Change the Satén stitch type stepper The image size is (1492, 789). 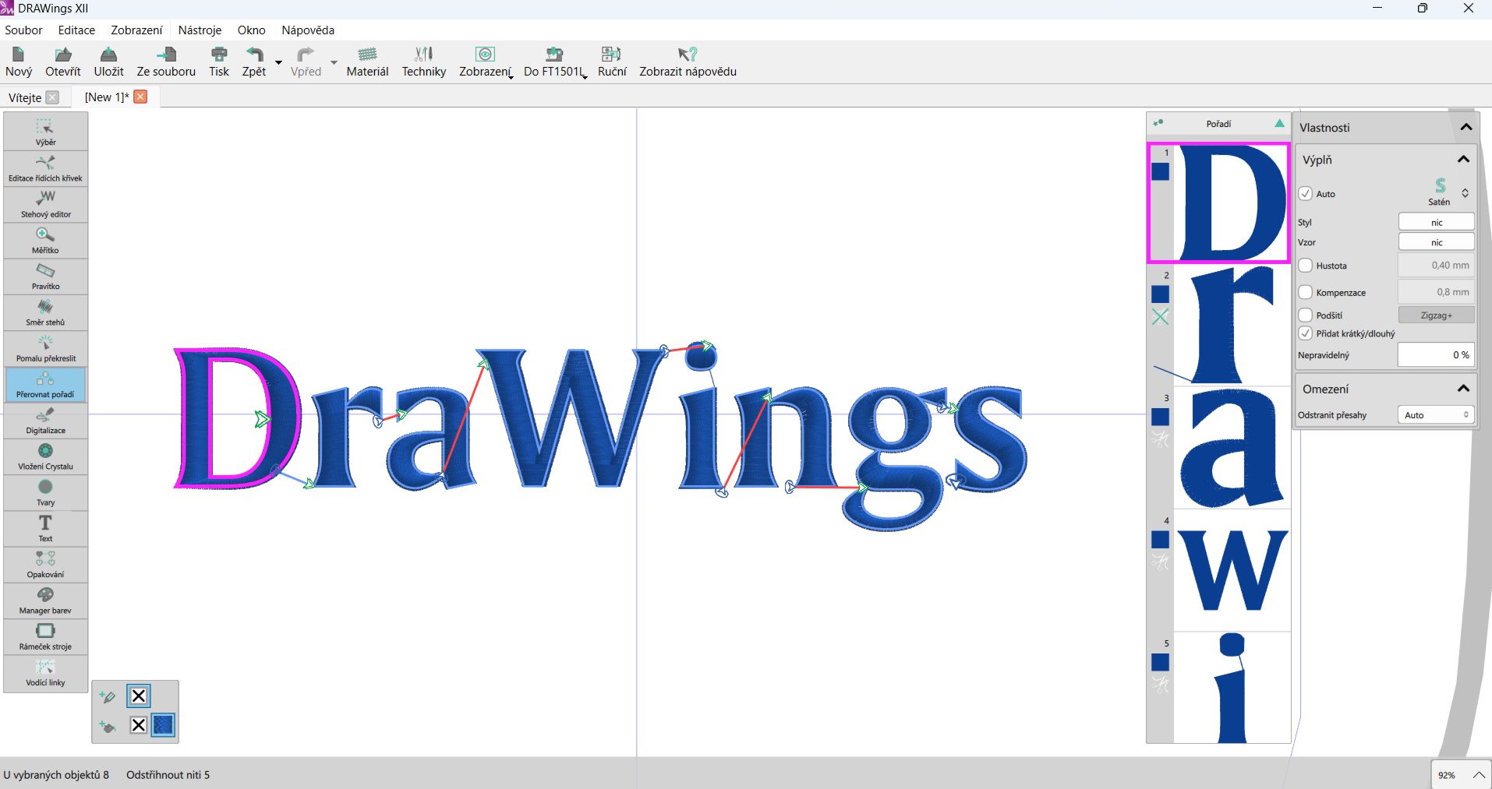coord(1465,192)
